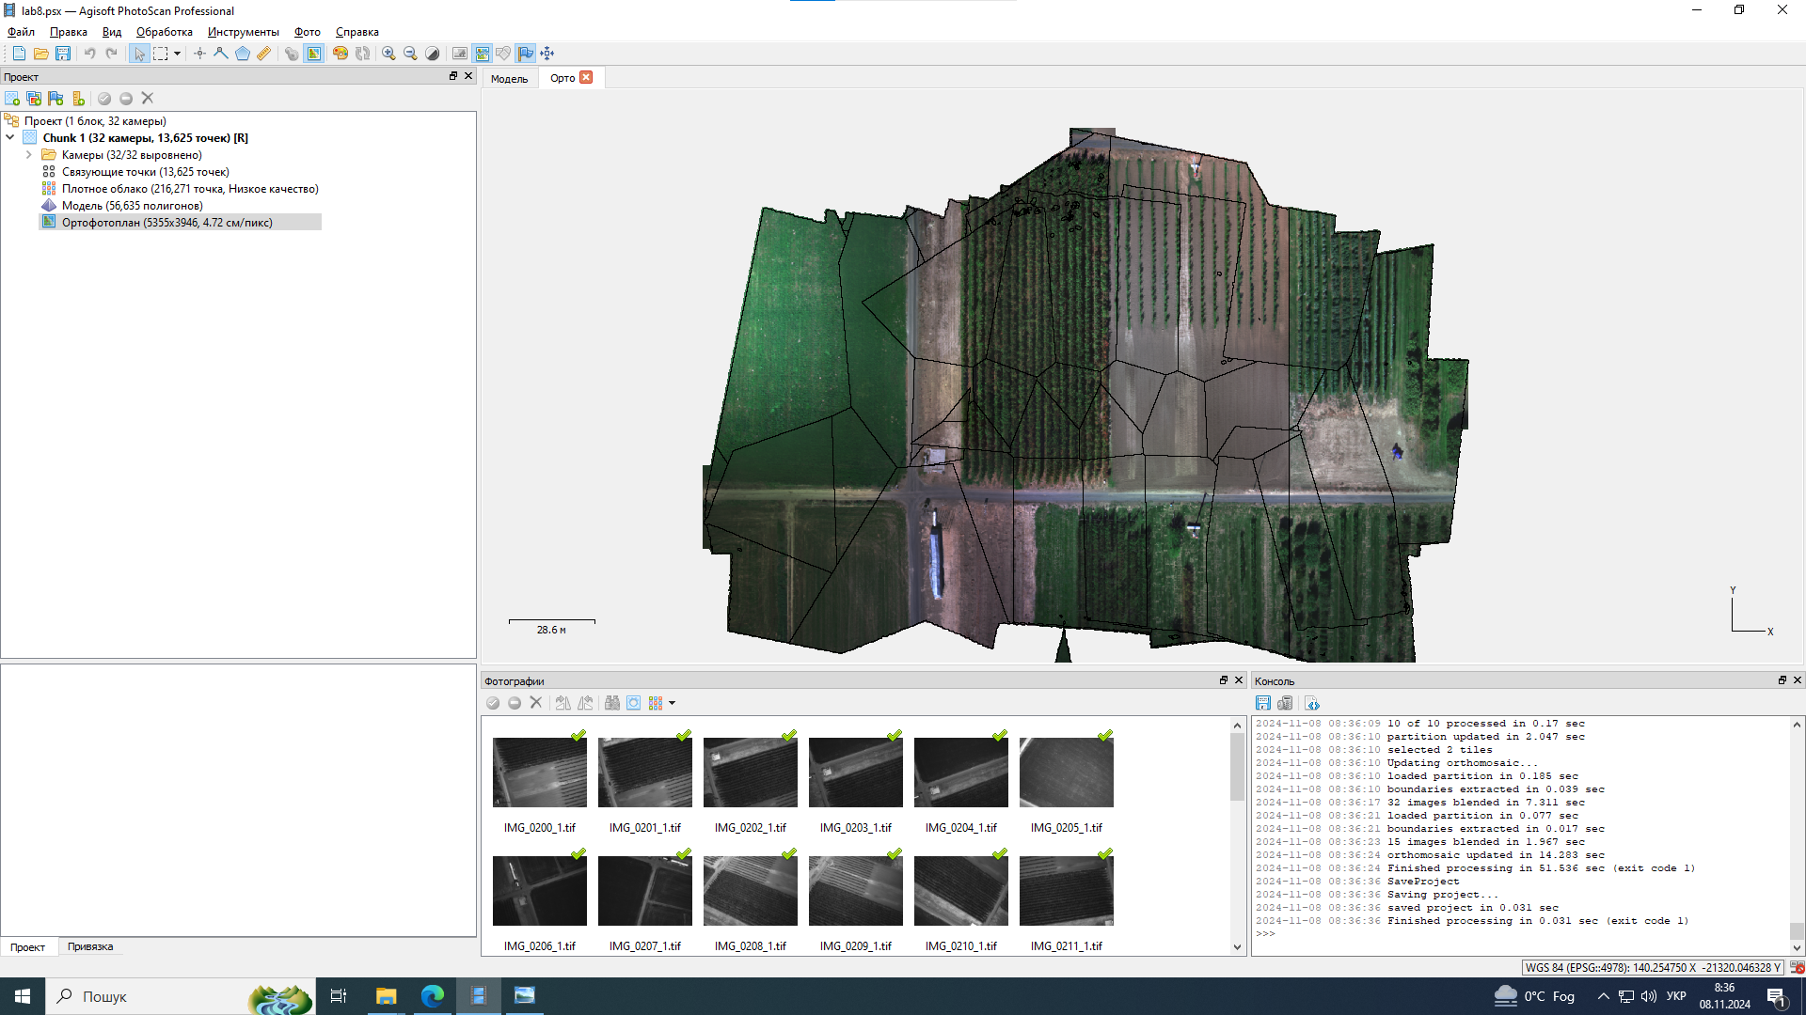
Task: Collapse the Chunk 1 tree node
Action: (10, 138)
